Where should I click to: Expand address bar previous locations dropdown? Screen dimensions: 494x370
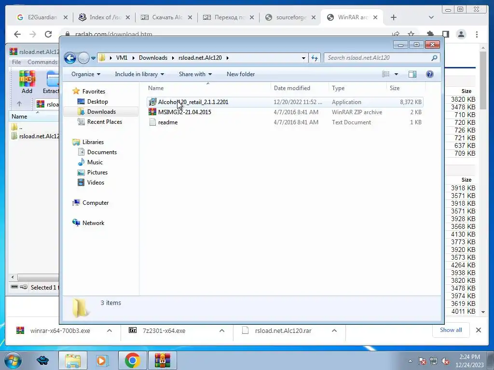(x=303, y=58)
